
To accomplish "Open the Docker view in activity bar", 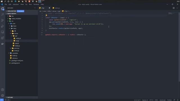I will click(x=3, y=44).
